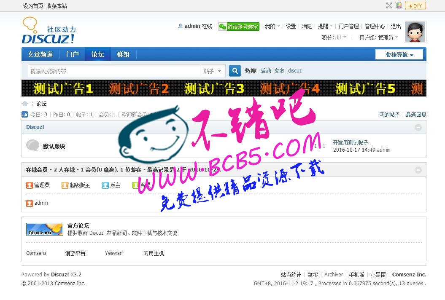Click the forum statistics chart icon
Screen dimensions: 445x300
[x=25, y=115]
